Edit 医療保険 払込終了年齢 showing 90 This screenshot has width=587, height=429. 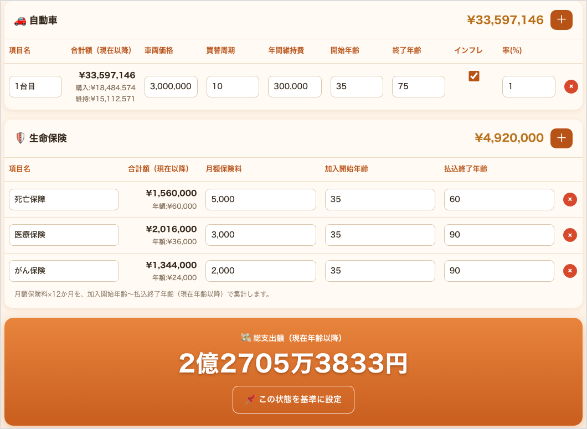tap(499, 235)
